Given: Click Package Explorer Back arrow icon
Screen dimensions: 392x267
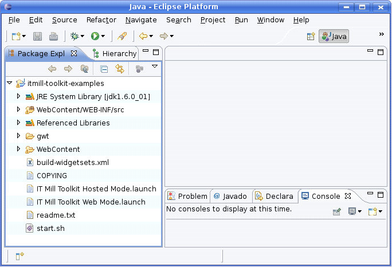Looking at the screenshot, I should pos(52,69).
